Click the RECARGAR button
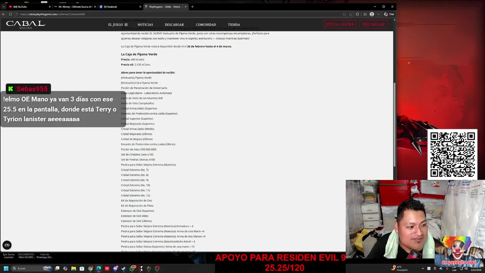The image size is (485, 273). pyautogui.click(x=374, y=24)
